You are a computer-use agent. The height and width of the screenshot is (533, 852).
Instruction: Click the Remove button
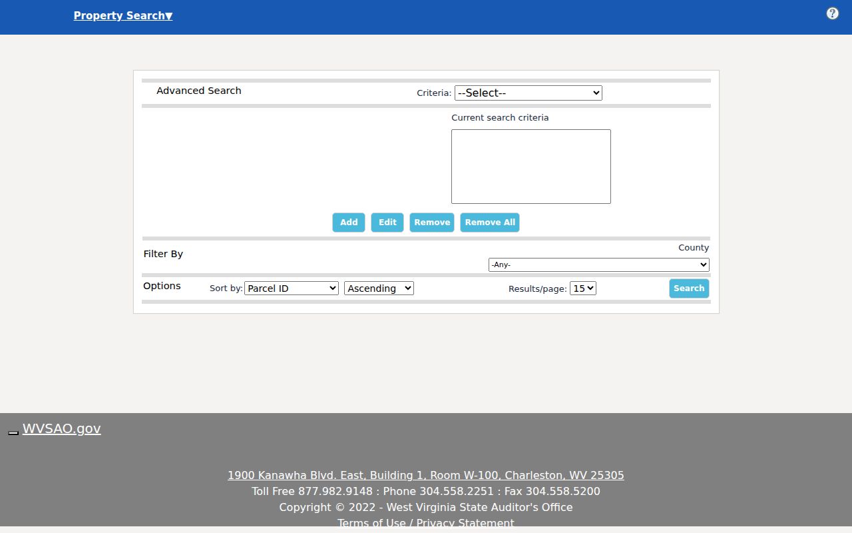point(432,223)
